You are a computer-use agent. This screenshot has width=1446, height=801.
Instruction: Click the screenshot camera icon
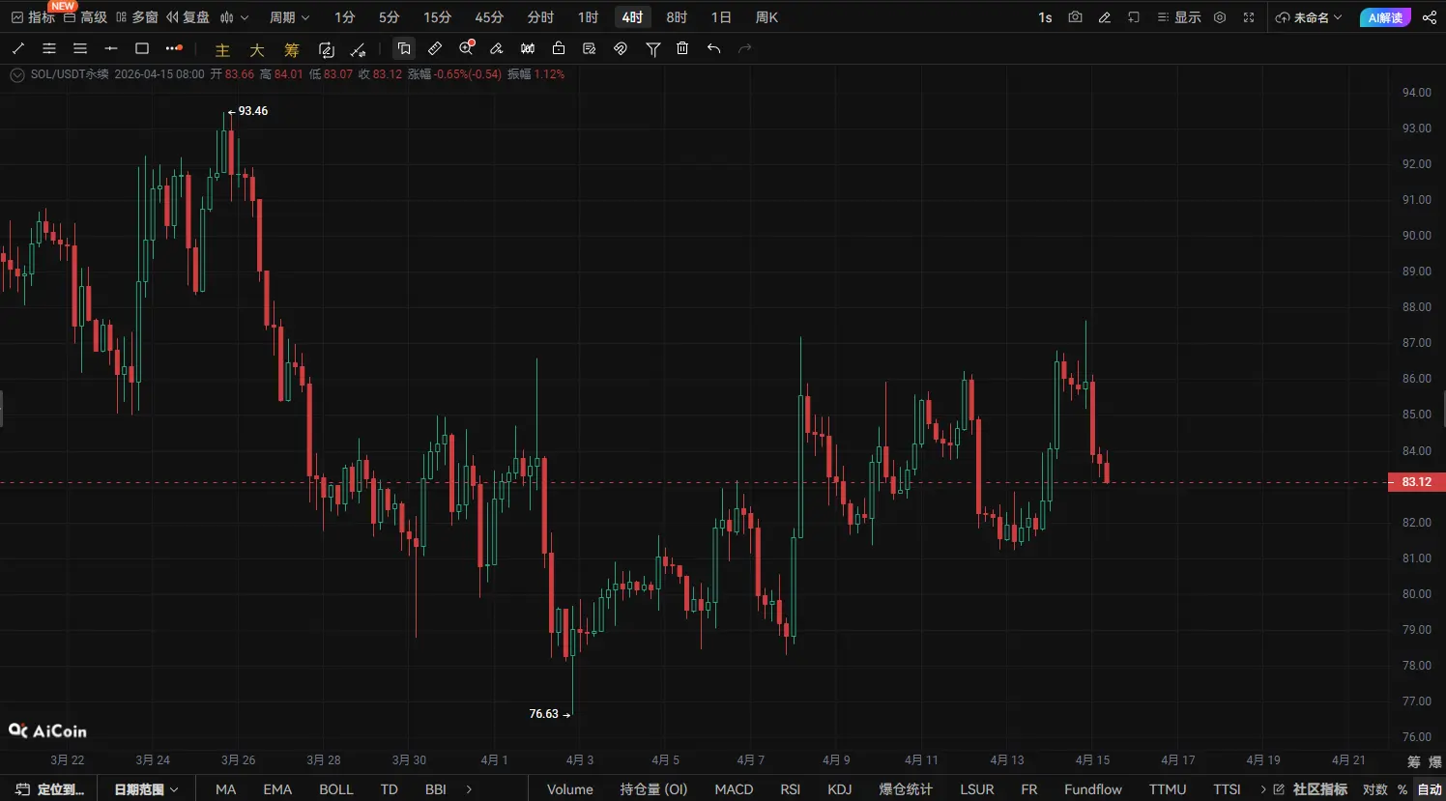(1075, 17)
